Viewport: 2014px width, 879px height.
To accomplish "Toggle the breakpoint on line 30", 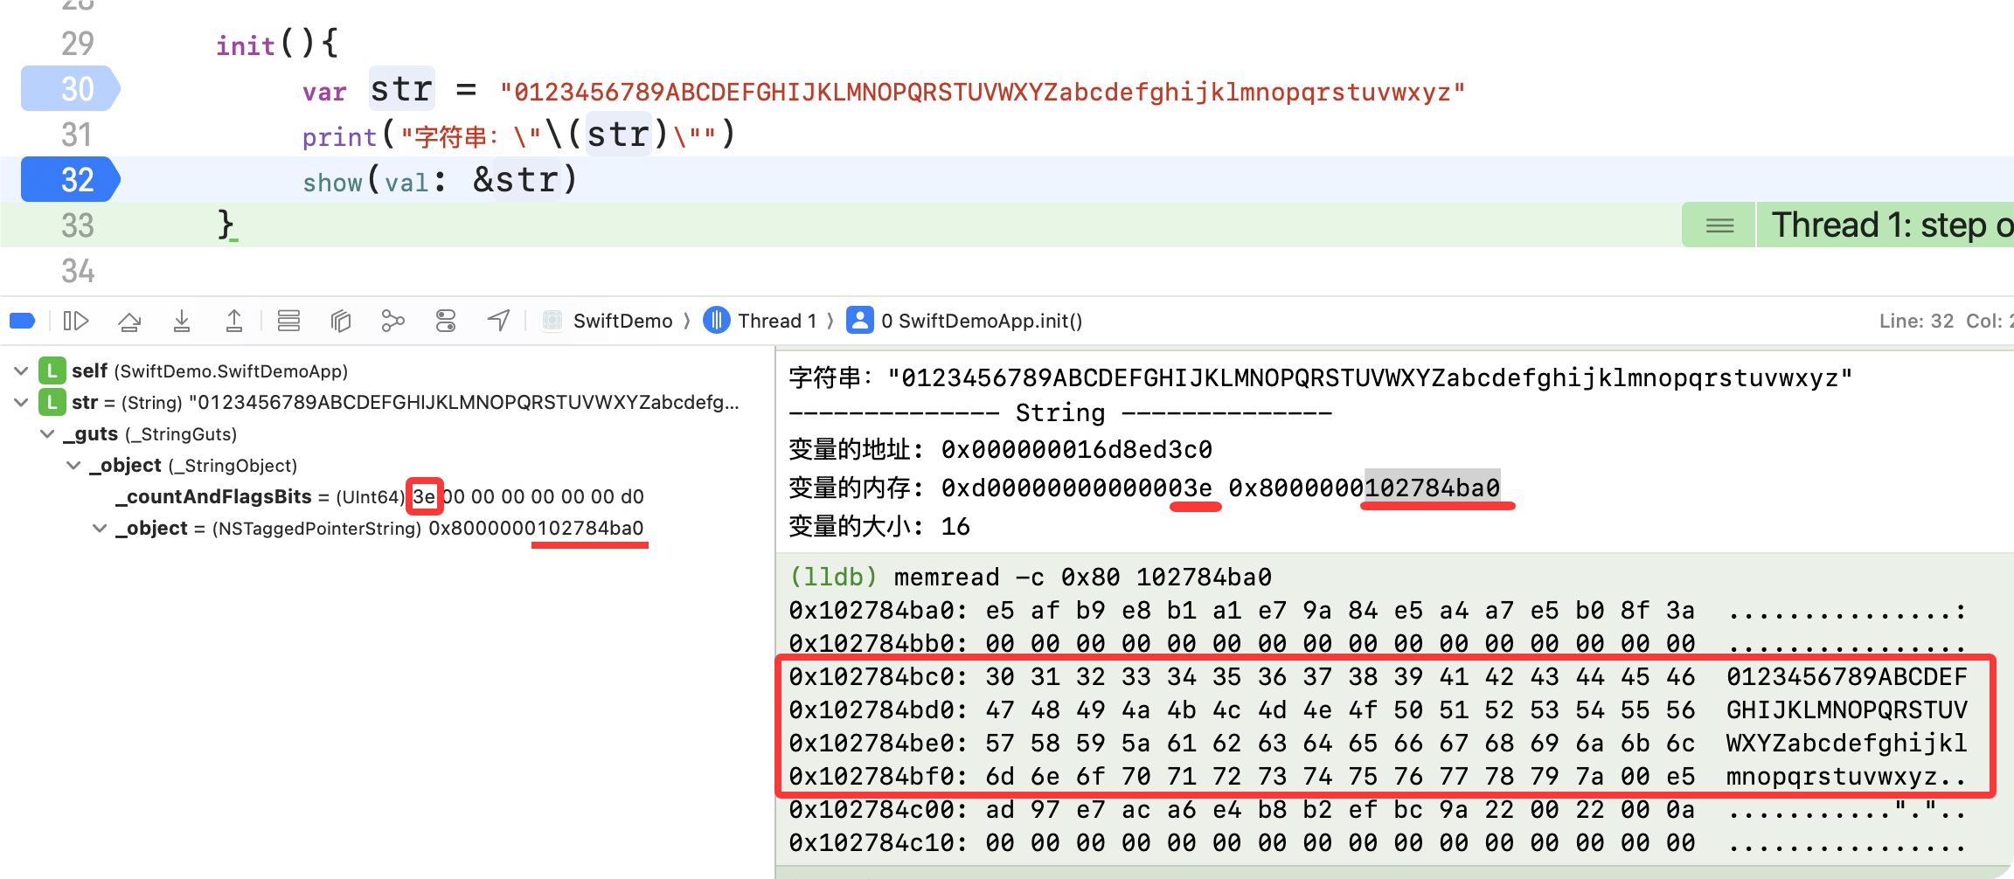I will [70, 89].
